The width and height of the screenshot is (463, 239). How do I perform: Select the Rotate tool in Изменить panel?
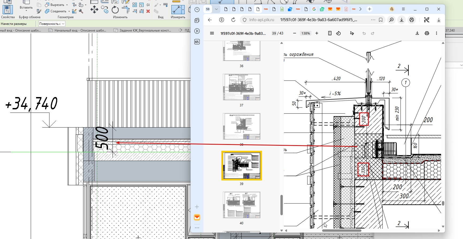tap(115, 10)
